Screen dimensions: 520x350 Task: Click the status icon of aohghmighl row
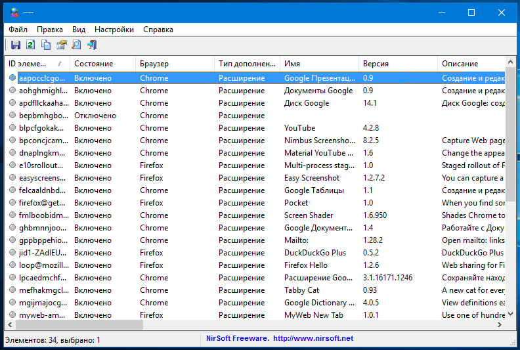[x=12, y=90]
